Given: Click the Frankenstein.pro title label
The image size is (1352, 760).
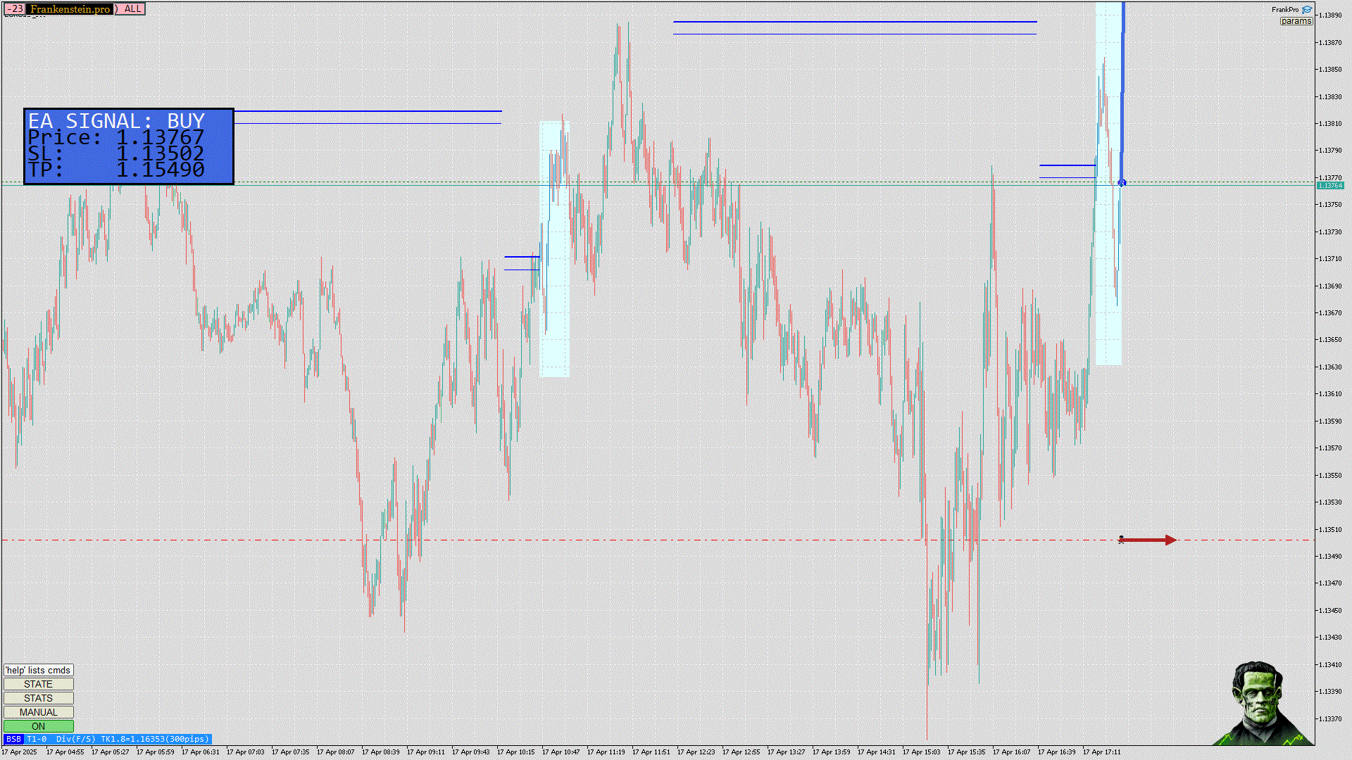Looking at the screenshot, I should [x=70, y=9].
